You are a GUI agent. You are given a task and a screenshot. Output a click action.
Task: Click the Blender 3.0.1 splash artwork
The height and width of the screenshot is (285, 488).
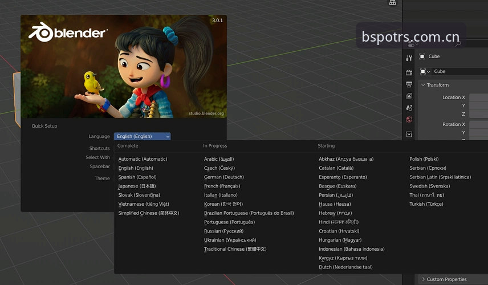pyautogui.click(x=124, y=67)
